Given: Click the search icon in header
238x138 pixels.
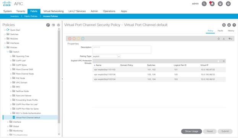Looking at the screenshot, I should [204, 4].
